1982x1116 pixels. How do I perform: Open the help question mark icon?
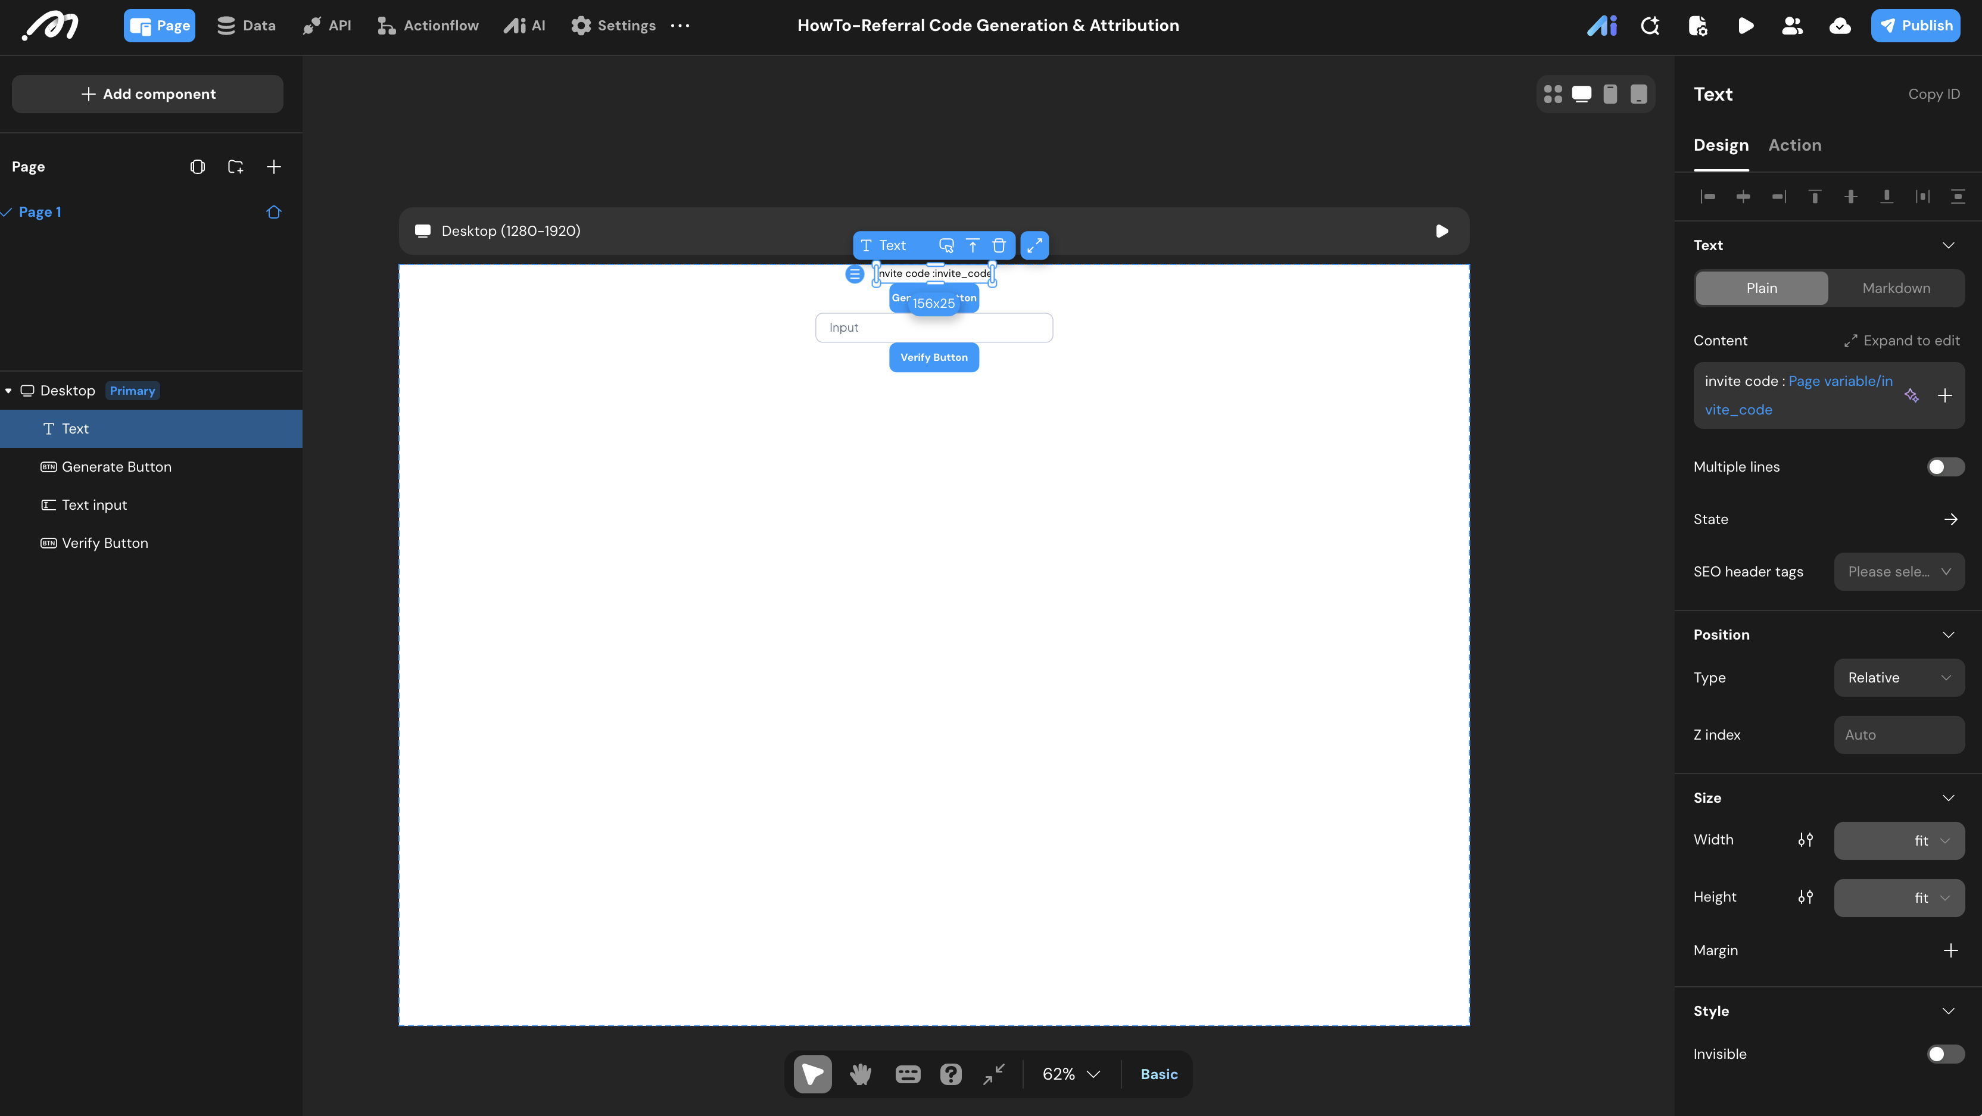[x=951, y=1074]
